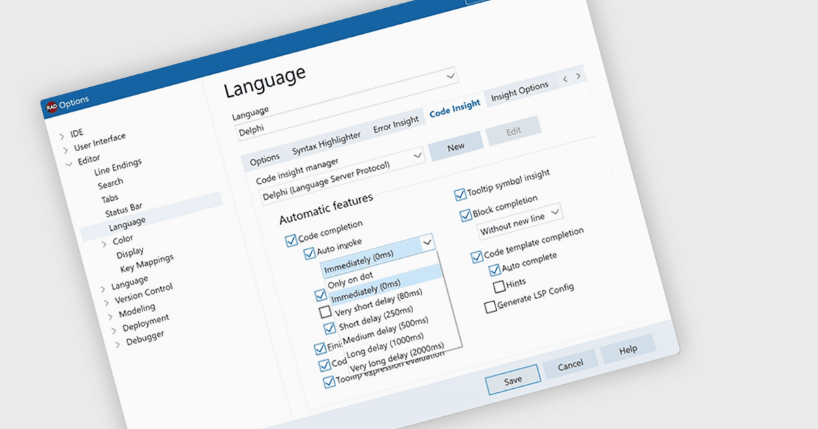
Task: Toggle the Code completion checkbox
Action: tap(291, 239)
